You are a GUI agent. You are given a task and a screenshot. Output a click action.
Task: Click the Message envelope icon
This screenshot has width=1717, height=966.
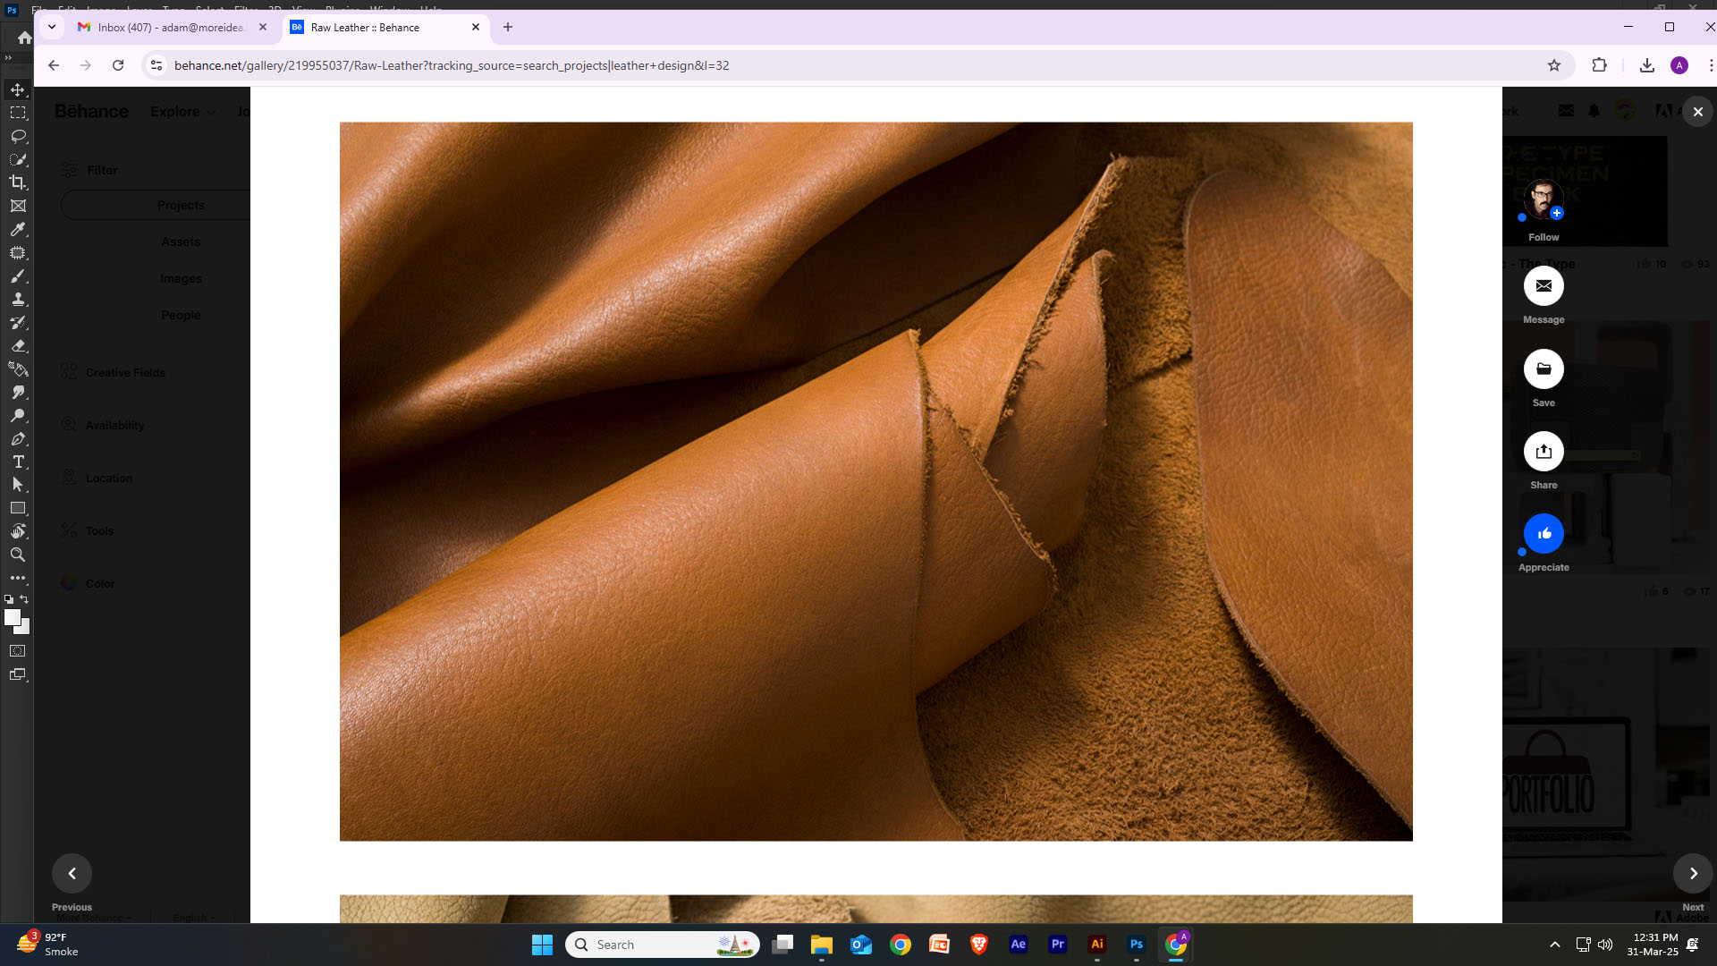pyautogui.click(x=1544, y=286)
